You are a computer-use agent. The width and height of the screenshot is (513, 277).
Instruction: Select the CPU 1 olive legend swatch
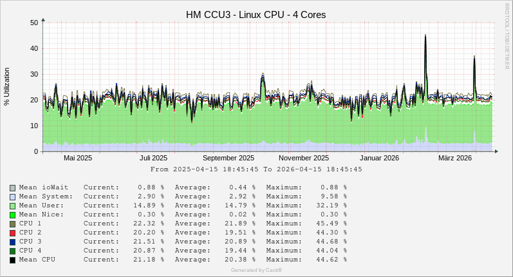[12, 224]
